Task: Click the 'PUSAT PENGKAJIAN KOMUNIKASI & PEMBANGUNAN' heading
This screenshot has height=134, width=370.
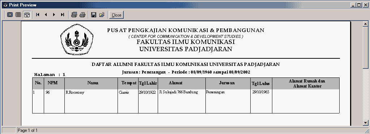Action: [186, 30]
